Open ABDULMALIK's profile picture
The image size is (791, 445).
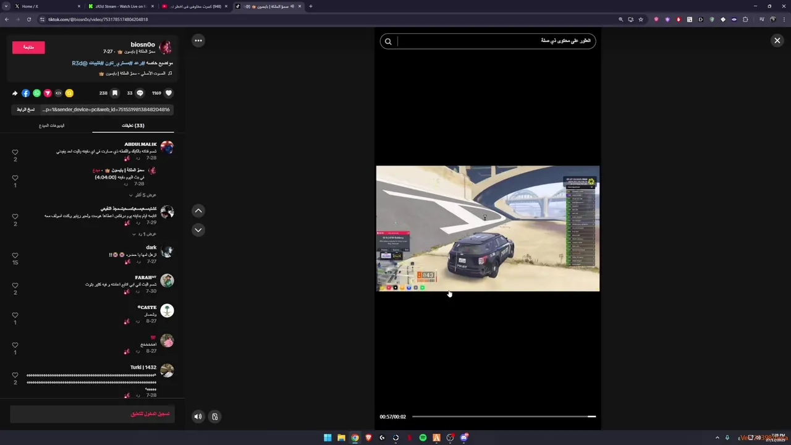167,147
